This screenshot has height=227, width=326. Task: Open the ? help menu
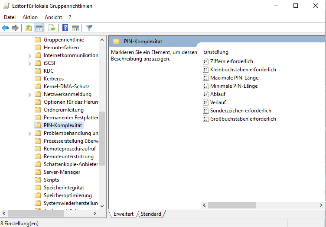coord(70,17)
